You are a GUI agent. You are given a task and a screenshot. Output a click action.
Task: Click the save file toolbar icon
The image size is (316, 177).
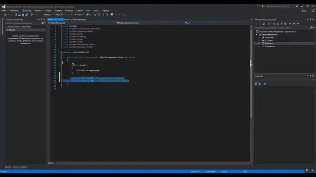tap(23, 15)
